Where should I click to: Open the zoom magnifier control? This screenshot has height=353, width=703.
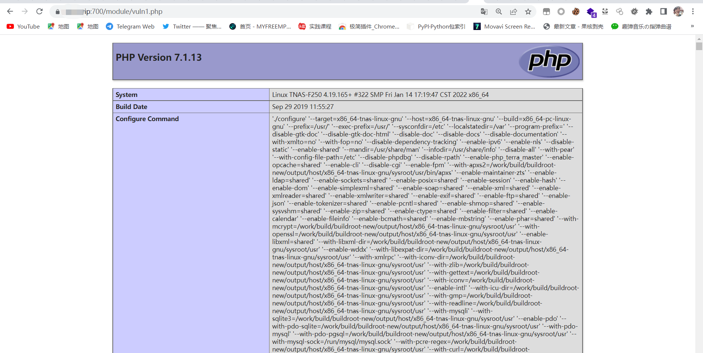pyautogui.click(x=499, y=12)
